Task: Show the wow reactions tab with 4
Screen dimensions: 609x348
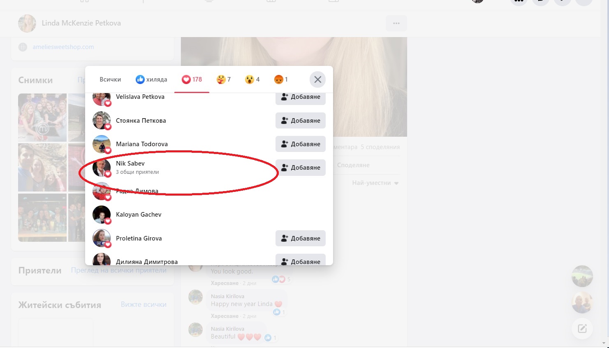Action: pos(252,79)
